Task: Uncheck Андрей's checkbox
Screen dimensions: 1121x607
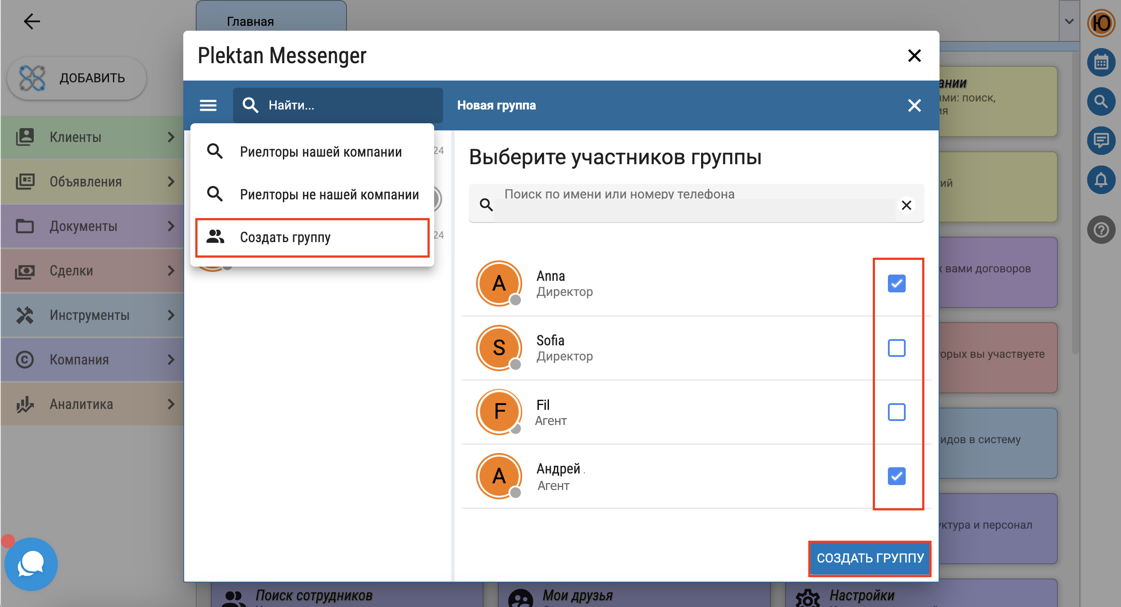Action: tap(896, 476)
